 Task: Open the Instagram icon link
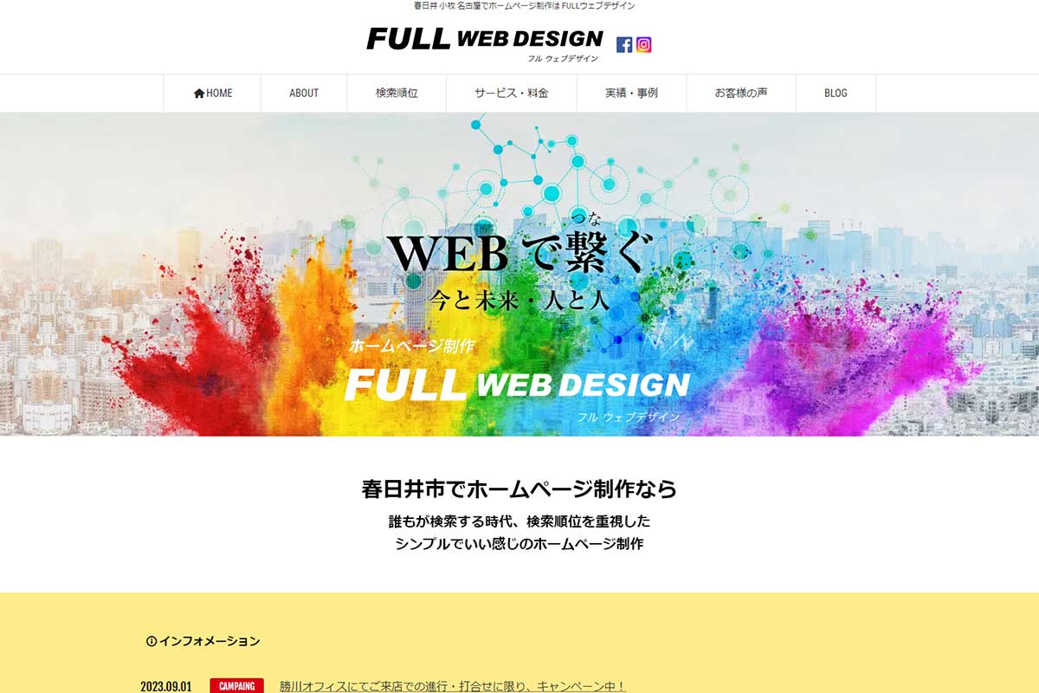(x=643, y=45)
